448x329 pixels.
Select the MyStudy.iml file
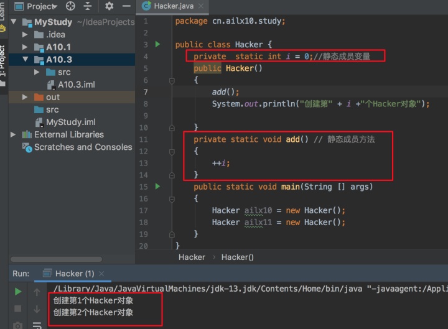point(72,123)
